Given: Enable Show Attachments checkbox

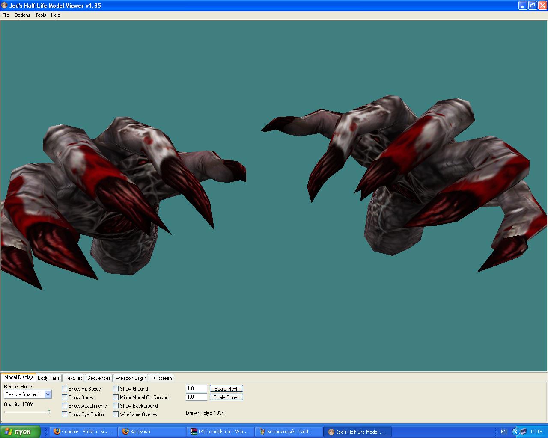Looking at the screenshot, I should click(65, 406).
